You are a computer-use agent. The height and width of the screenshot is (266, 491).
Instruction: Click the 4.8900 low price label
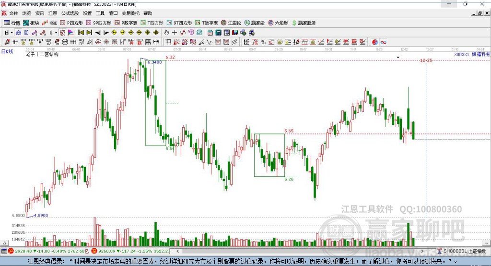[x=41, y=215]
